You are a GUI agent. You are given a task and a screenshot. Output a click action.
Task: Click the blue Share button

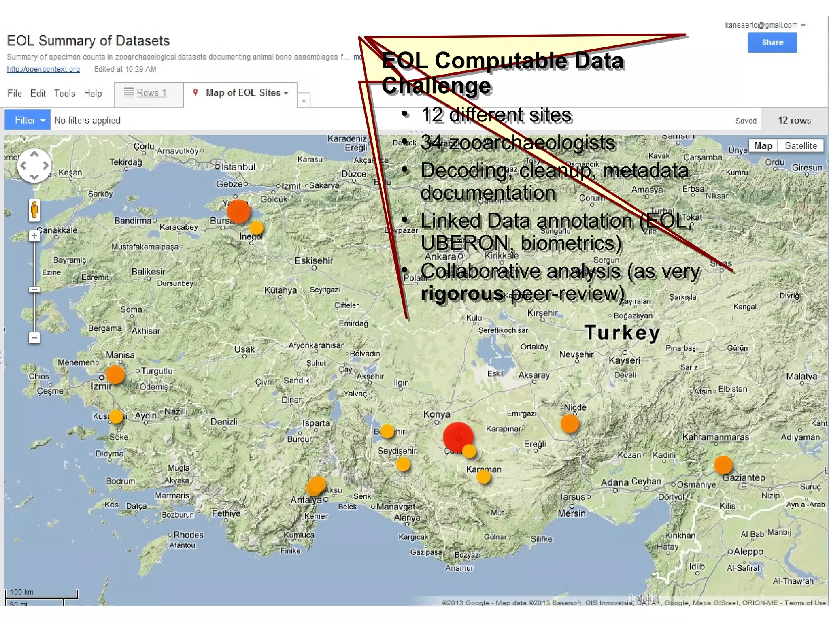coord(772,43)
